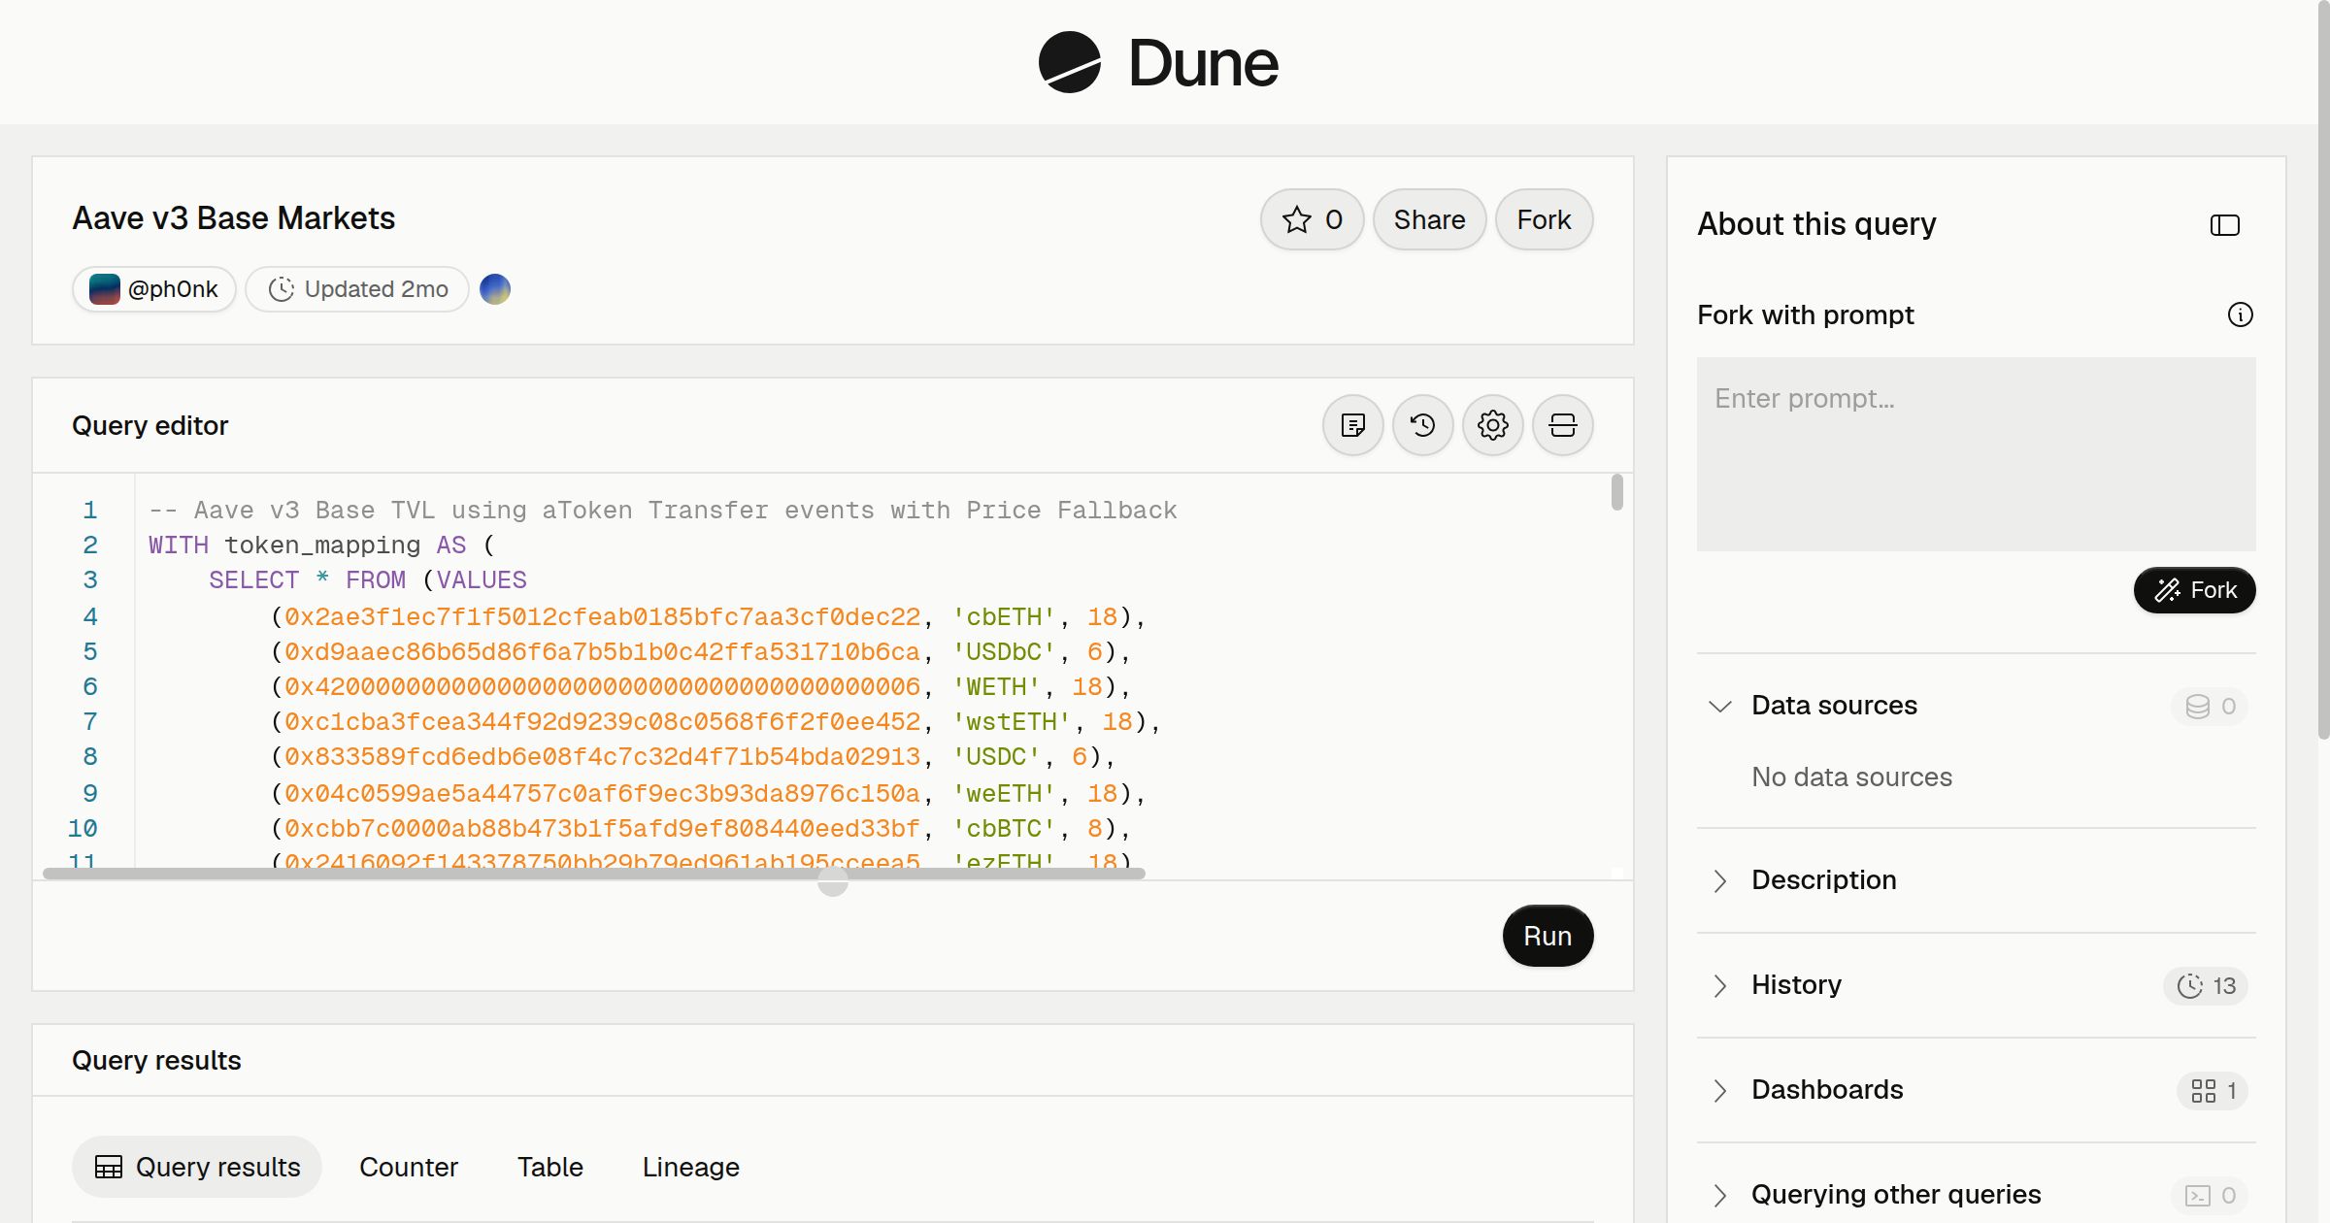
Task: Open the Lineage tab
Action: click(x=690, y=1167)
